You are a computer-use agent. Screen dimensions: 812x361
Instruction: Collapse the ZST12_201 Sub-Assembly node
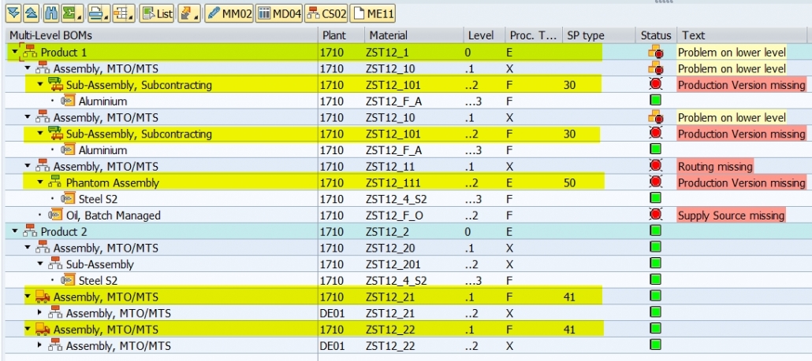[x=40, y=264]
